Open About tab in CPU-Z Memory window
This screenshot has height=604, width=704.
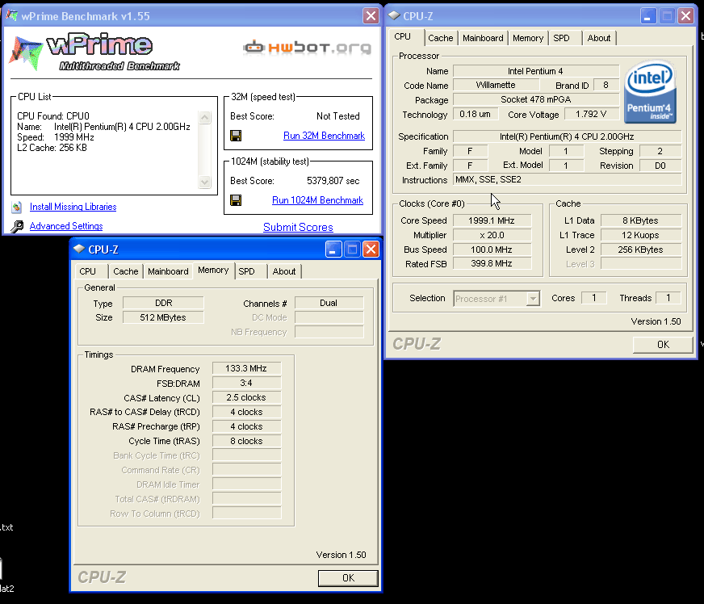(283, 271)
